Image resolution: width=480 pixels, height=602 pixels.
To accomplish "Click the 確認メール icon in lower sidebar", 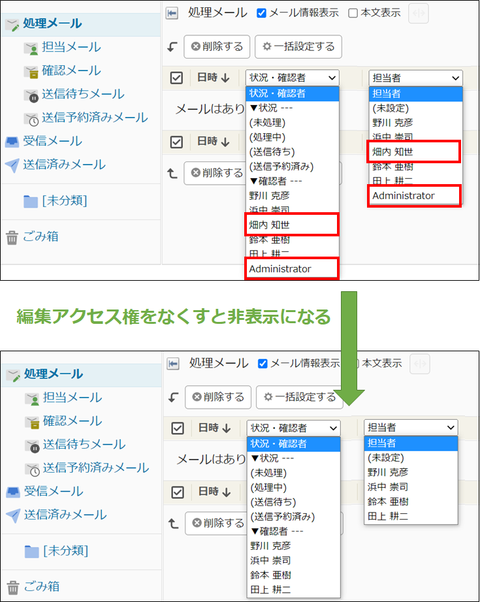I will (x=31, y=422).
